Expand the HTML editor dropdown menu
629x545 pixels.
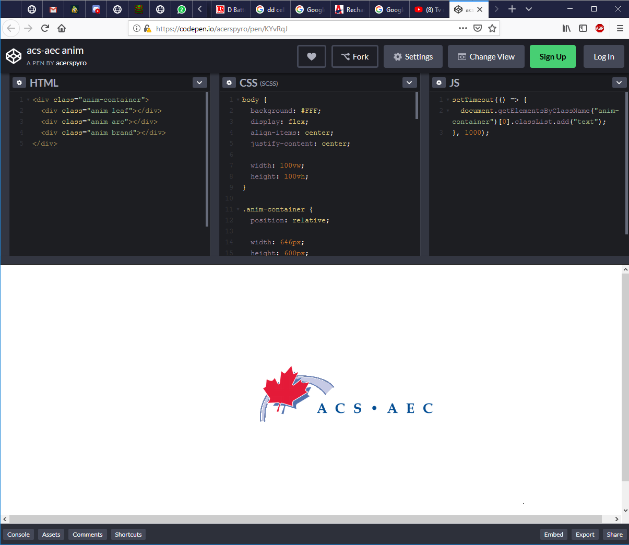click(200, 82)
